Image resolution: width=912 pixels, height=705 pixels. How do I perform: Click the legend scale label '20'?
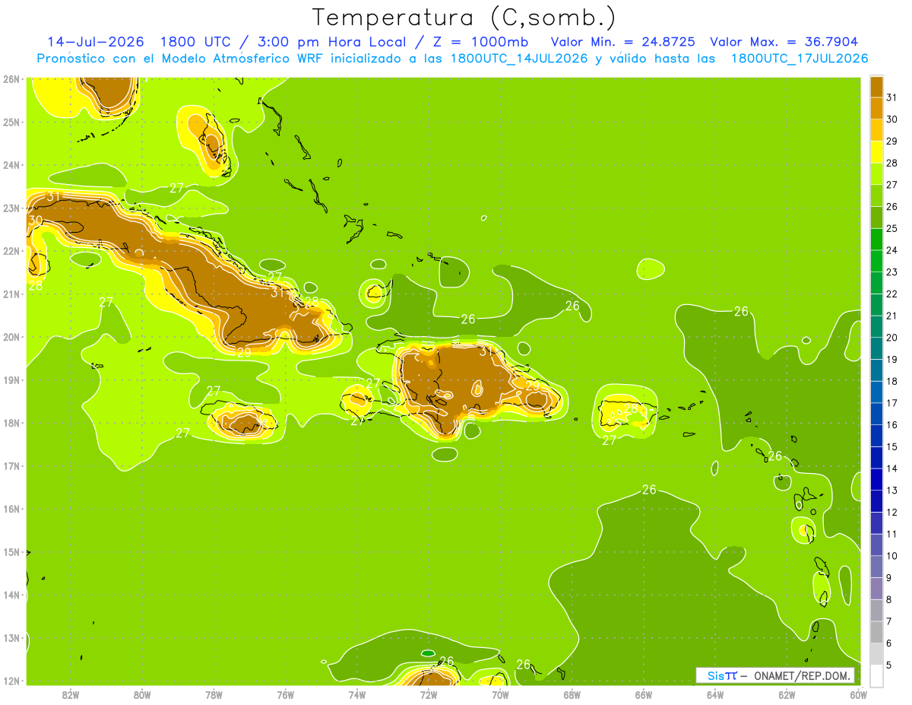[x=892, y=338]
